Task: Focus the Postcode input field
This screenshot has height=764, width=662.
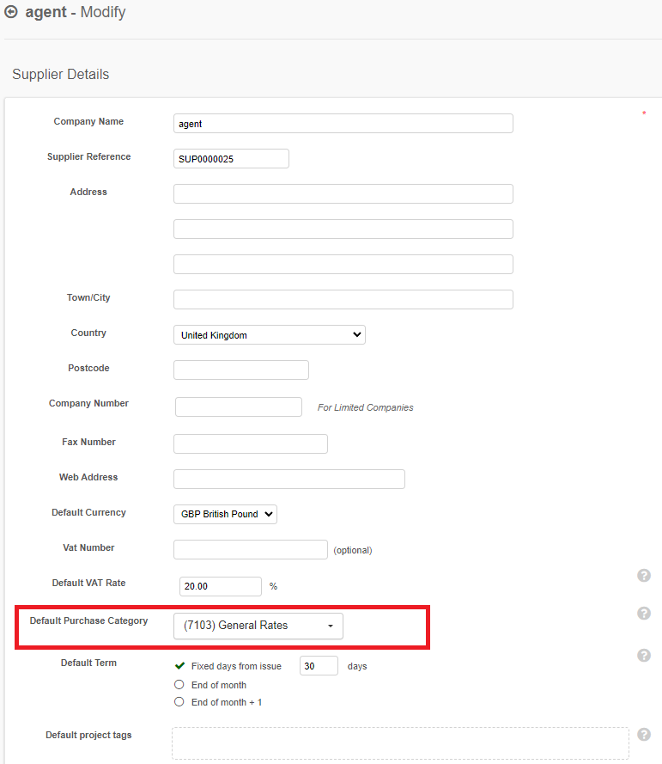Action: (x=241, y=370)
